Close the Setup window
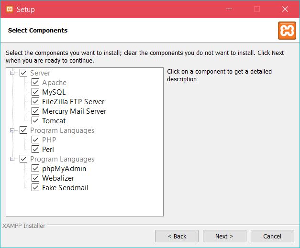Image resolution: width=300 pixels, height=248 pixels. (x=285, y=9)
